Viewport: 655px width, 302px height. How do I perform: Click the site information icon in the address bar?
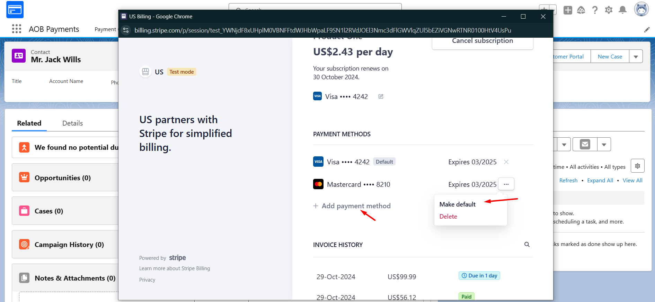126,30
